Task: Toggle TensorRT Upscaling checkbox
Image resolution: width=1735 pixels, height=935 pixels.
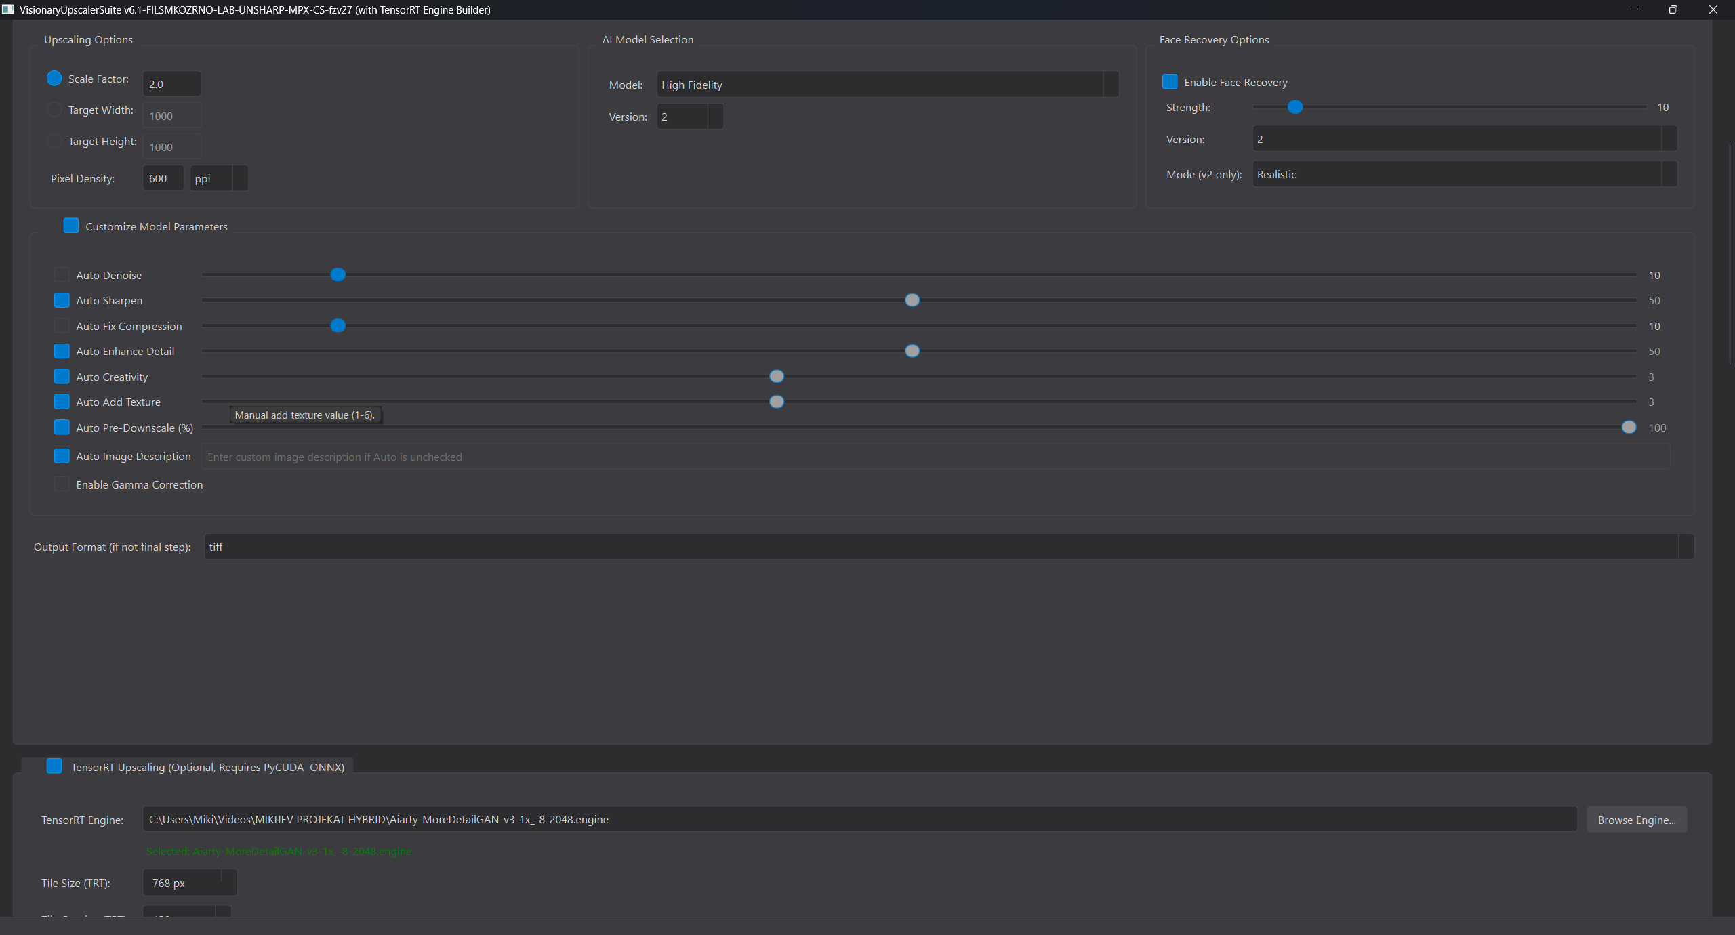Action: coord(54,766)
